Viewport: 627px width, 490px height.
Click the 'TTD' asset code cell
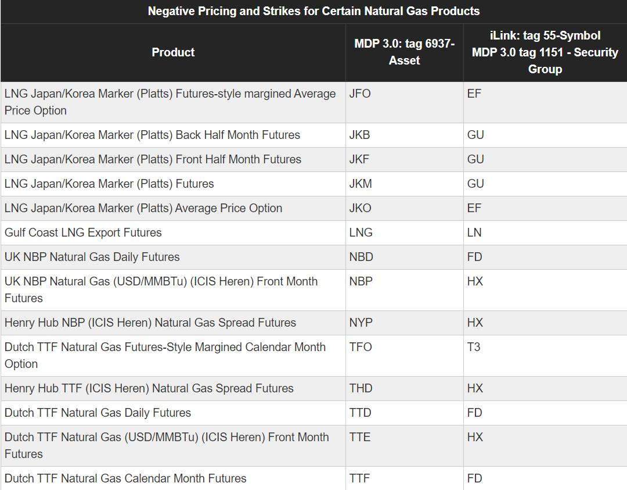point(360,413)
